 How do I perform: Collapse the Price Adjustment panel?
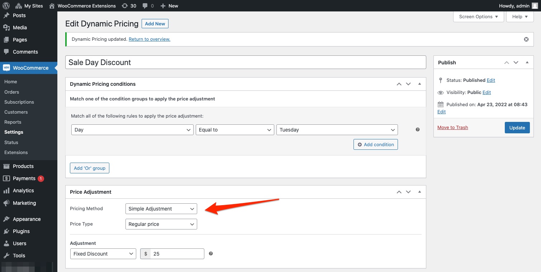tap(419, 192)
